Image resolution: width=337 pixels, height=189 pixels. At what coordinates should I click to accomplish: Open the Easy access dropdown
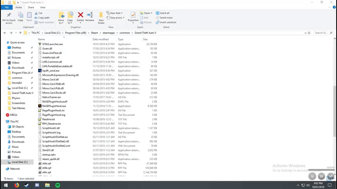(x=115, y=18)
